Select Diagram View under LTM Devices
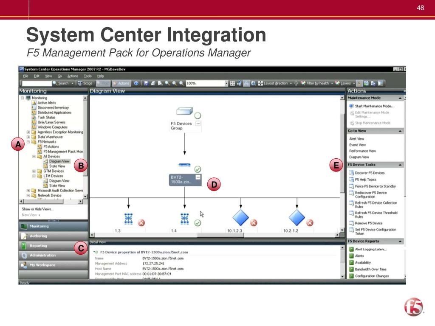This screenshot has height=326, width=435. coord(59,181)
